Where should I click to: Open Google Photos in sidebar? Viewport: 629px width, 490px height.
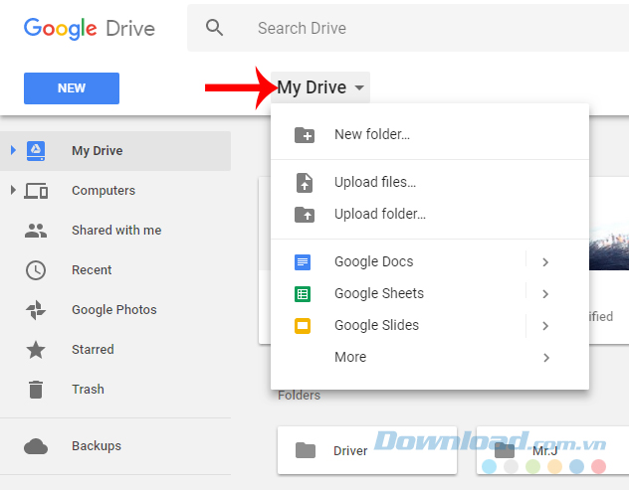115,310
